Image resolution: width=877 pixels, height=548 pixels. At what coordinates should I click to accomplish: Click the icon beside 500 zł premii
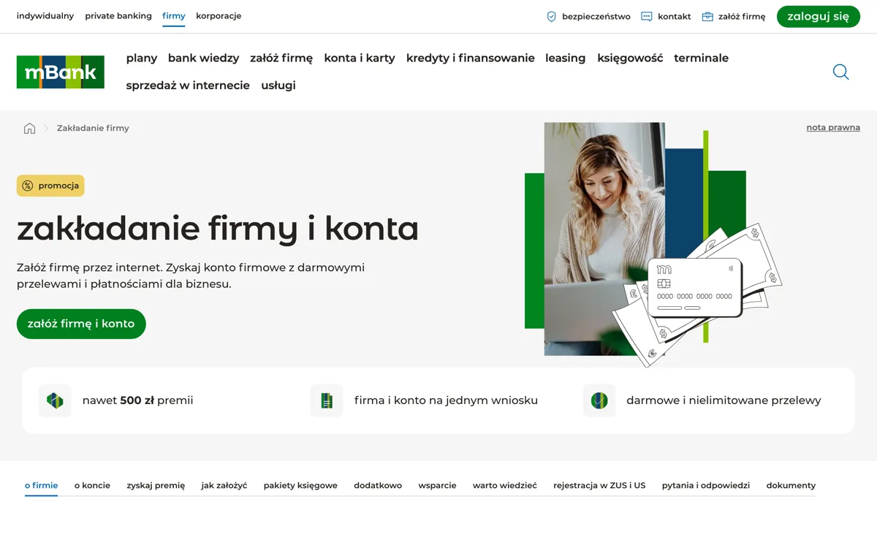(x=55, y=400)
